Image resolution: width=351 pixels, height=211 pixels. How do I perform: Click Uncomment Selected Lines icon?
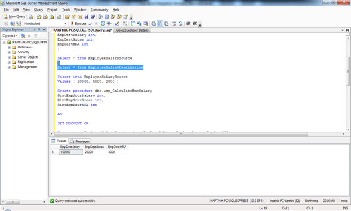[180, 24]
